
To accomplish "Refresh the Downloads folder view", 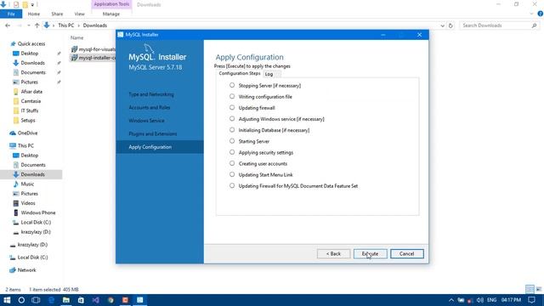I will [x=450, y=25].
